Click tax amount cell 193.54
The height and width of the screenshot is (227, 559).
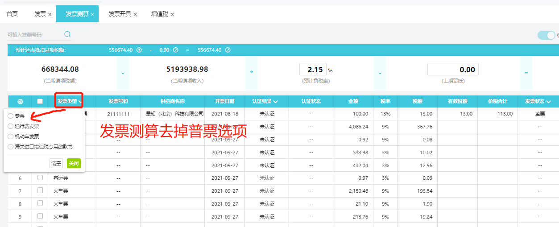[417, 191]
